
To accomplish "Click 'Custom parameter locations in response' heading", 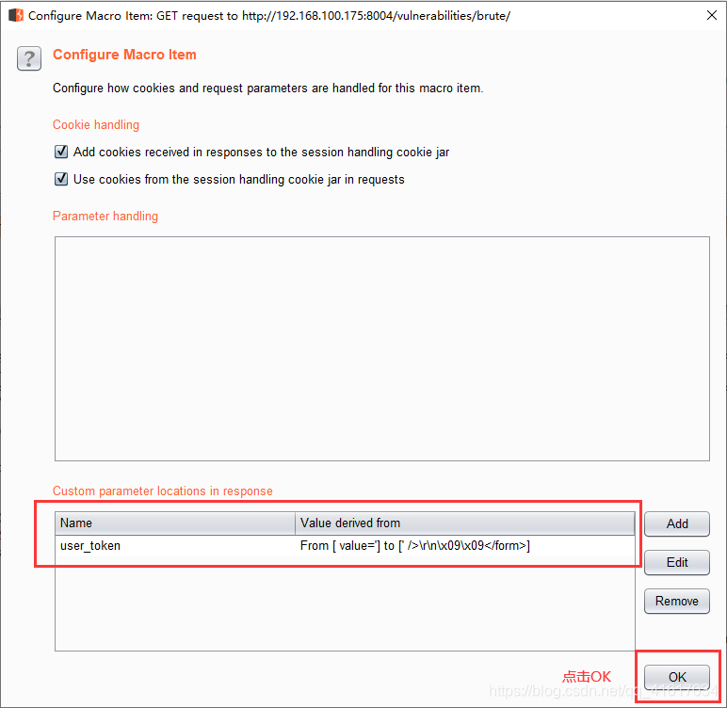I will [162, 491].
